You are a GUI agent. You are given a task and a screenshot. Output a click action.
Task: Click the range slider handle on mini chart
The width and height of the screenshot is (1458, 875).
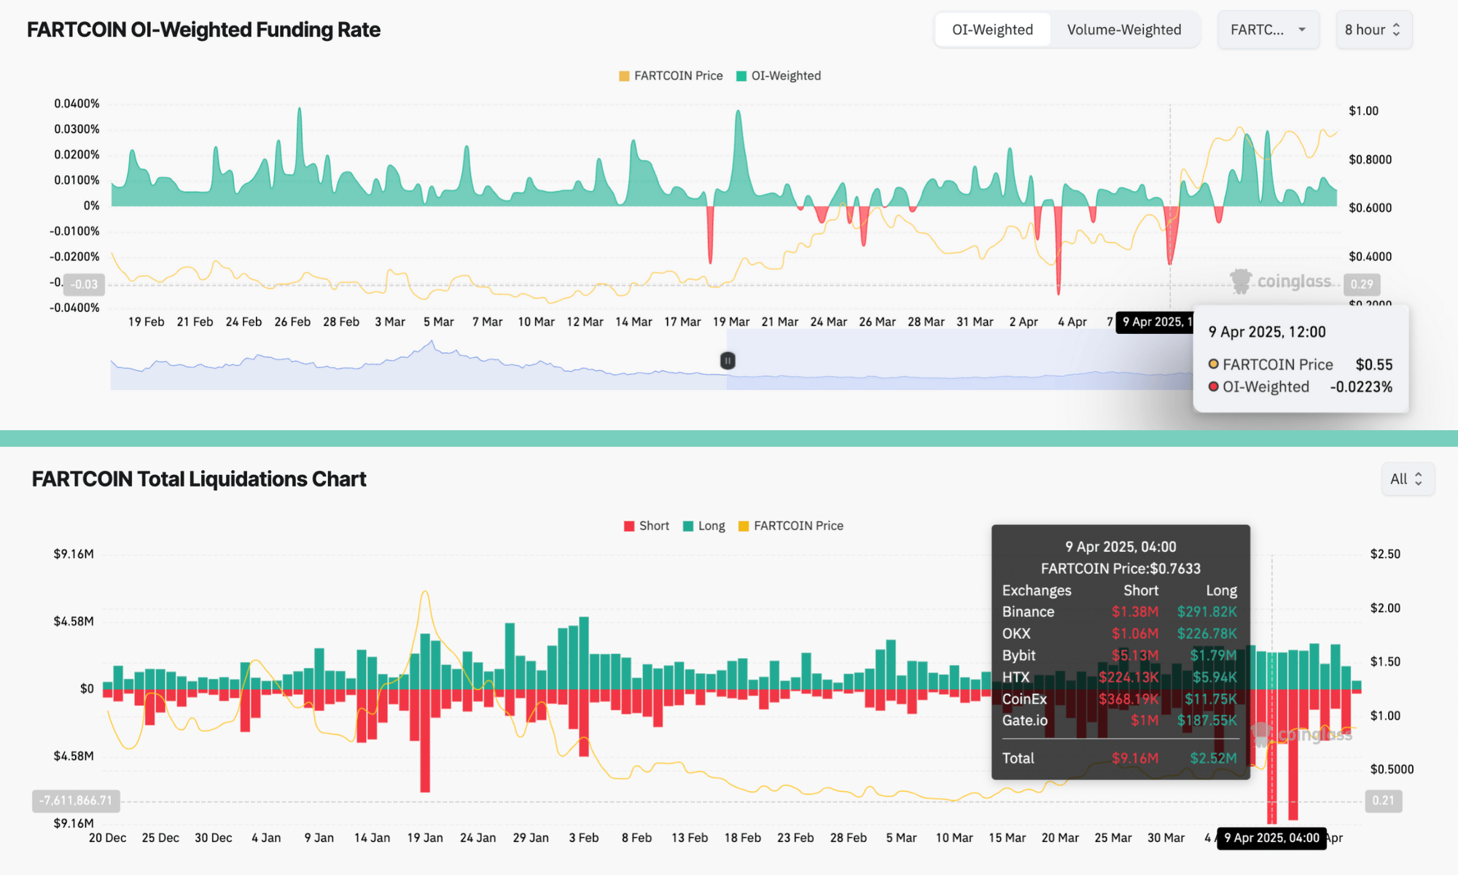[728, 360]
